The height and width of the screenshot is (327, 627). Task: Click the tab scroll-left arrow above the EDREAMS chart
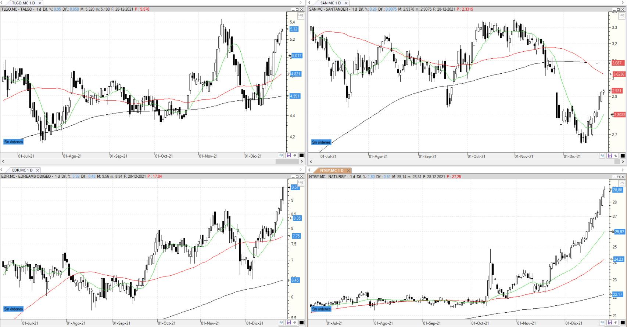pyautogui.click(x=2, y=170)
